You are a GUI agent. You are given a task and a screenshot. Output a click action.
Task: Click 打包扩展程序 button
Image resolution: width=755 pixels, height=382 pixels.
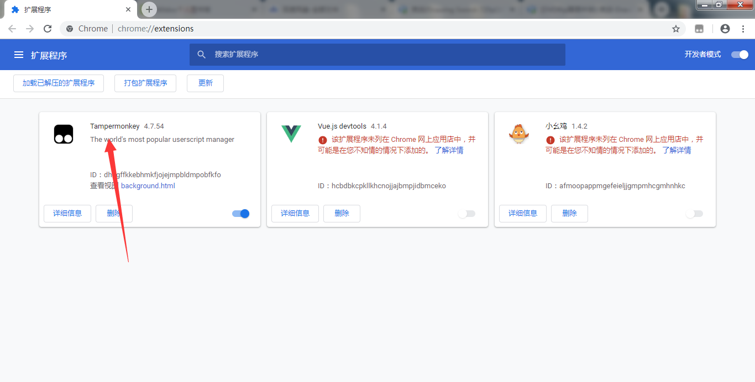[x=145, y=83]
